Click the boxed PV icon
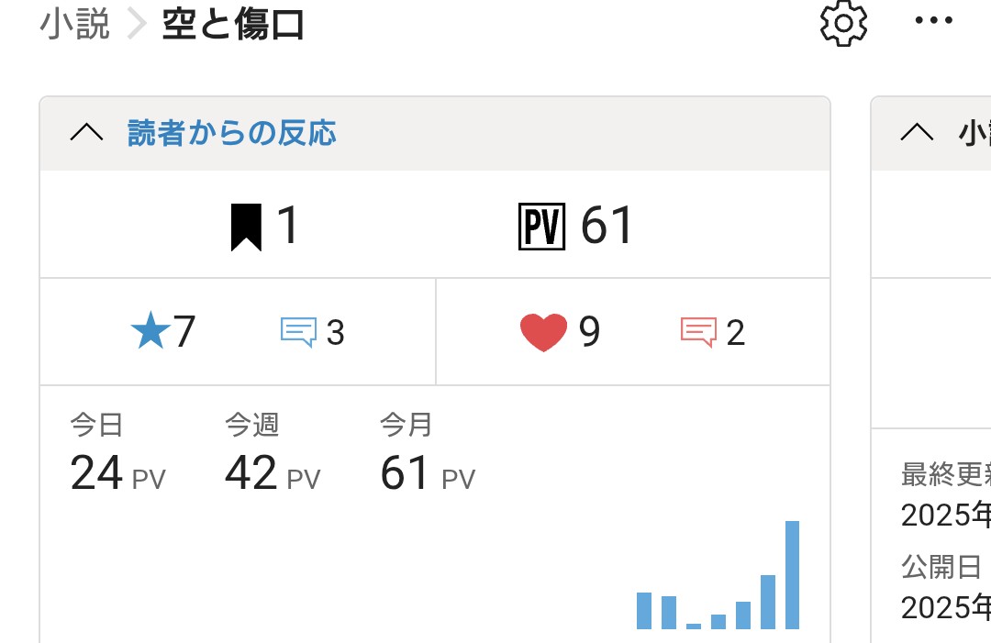991x643 pixels. (541, 226)
